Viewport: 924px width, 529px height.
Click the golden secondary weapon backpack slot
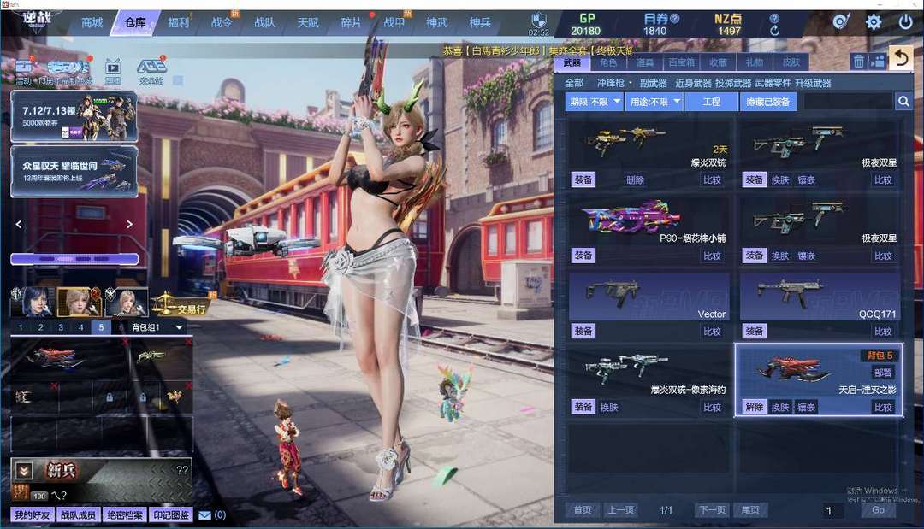159,357
